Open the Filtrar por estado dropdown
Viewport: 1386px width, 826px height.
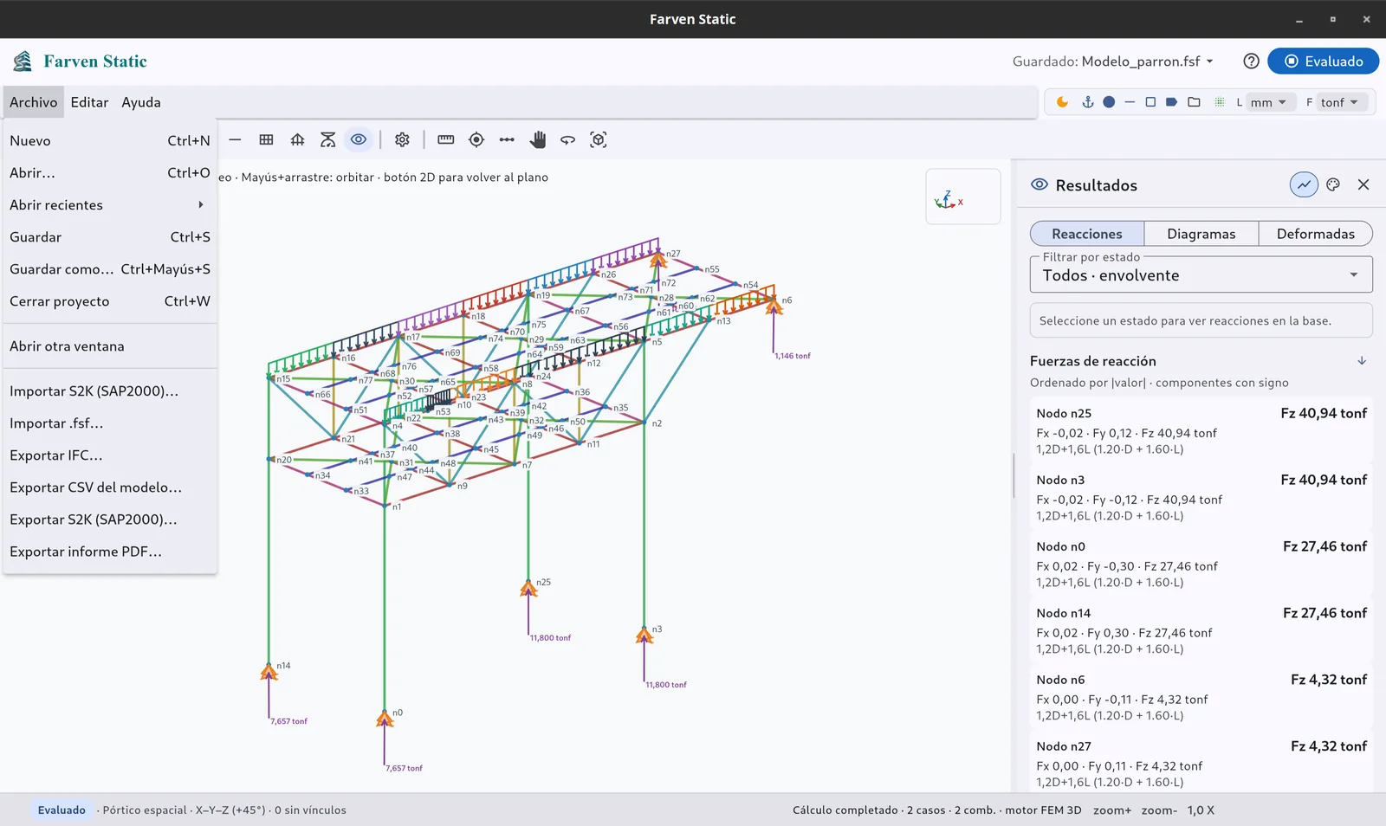pos(1201,275)
